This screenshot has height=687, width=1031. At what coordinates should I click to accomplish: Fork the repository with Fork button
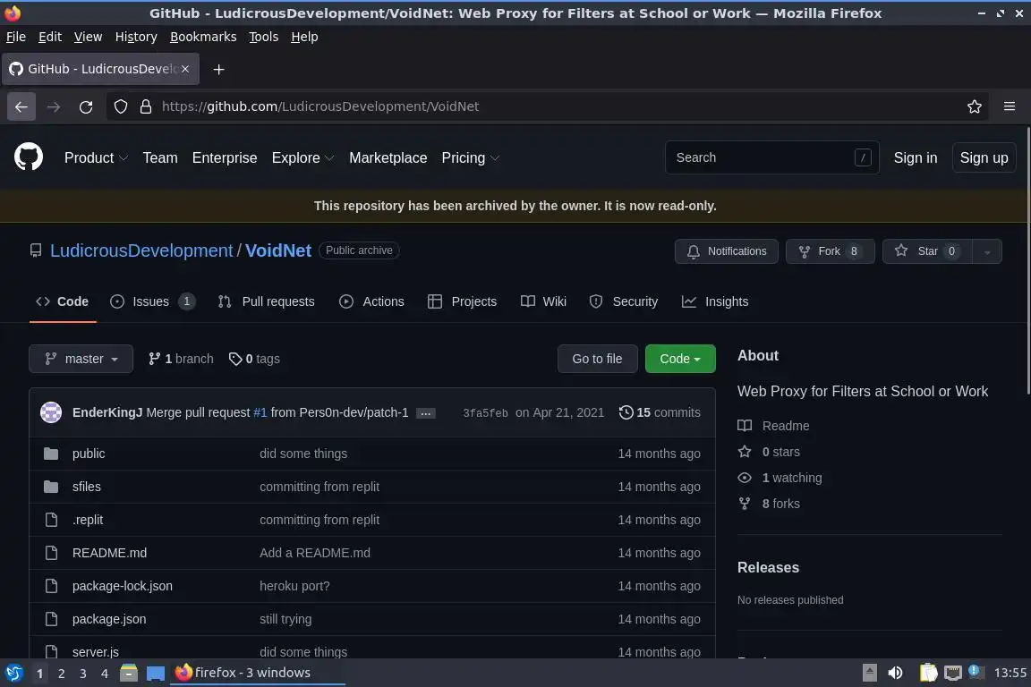[x=830, y=251]
